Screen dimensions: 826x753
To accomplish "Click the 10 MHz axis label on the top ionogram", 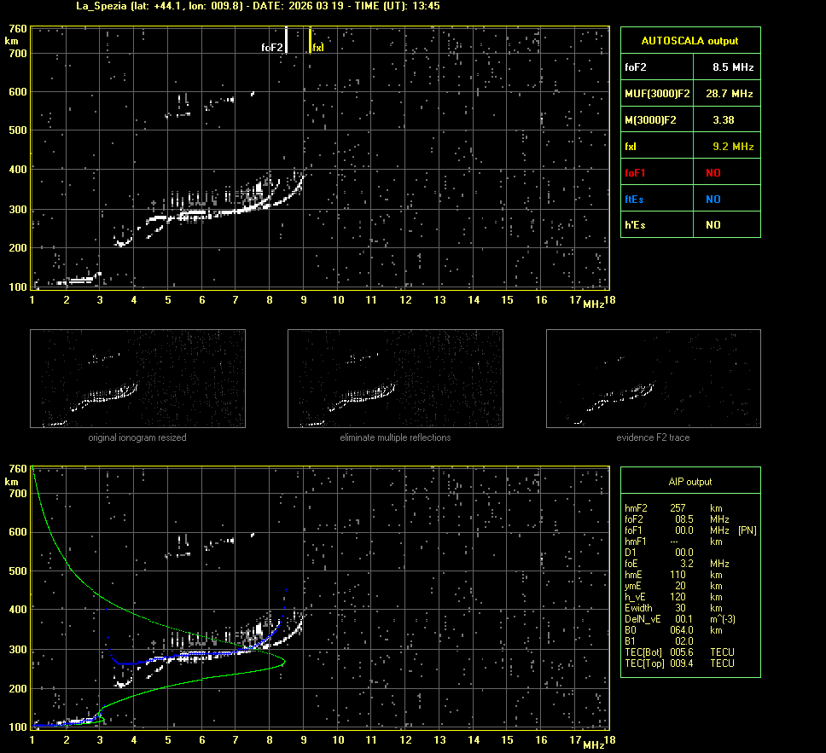I will [338, 300].
